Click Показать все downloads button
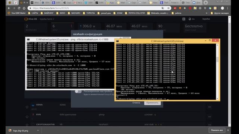The width and height of the screenshot is (239, 134). tap(217, 130)
